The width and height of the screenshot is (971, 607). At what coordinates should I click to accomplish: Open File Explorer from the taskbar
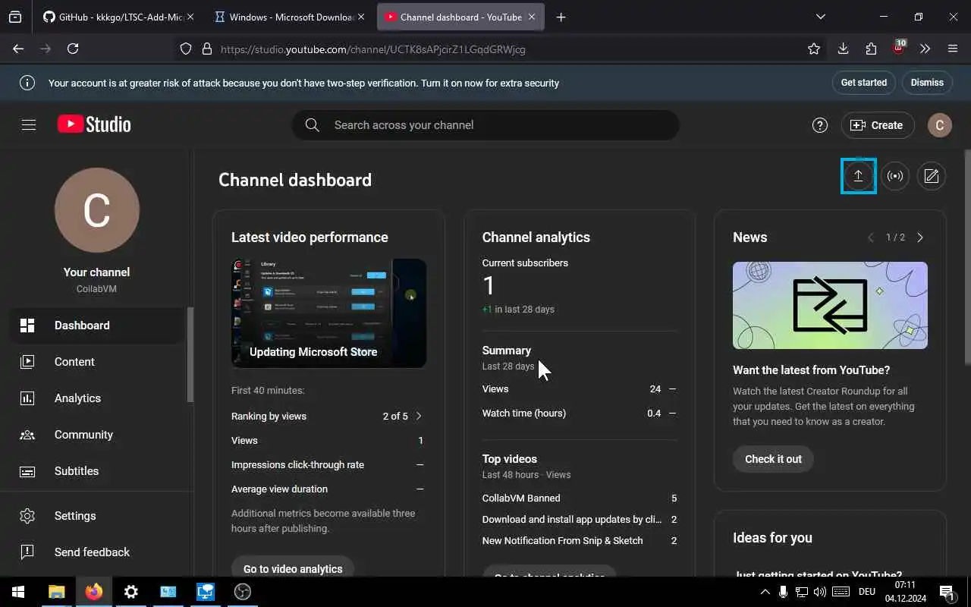pos(56,592)
